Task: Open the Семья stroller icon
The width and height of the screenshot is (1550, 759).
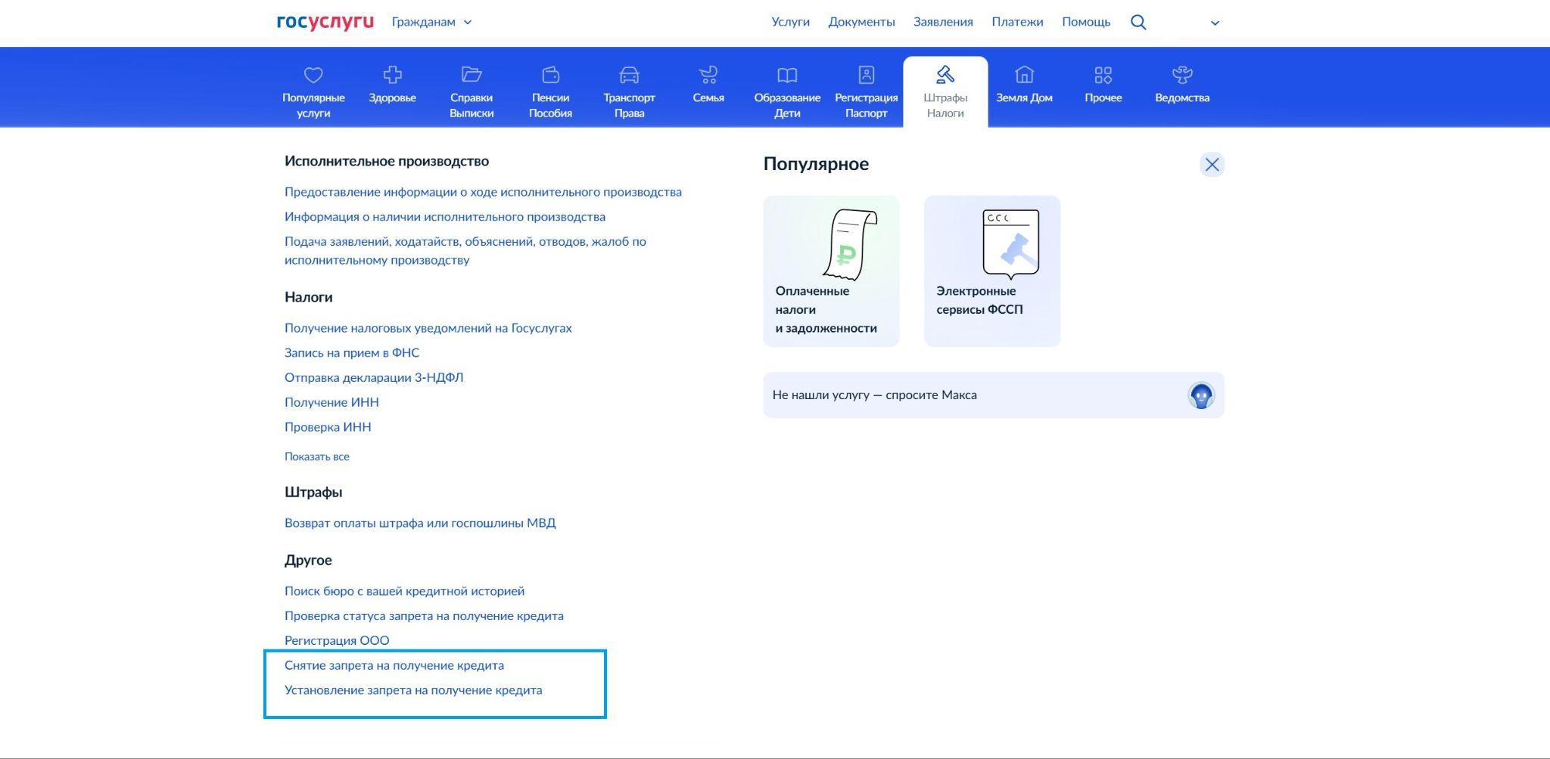Action: [x=708, y=75]
